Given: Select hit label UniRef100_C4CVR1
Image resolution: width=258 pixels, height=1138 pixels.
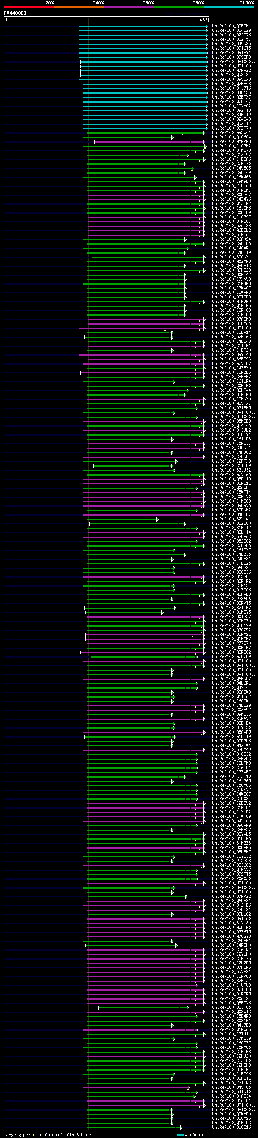Looking at the screenshot, I should (231, 248).
